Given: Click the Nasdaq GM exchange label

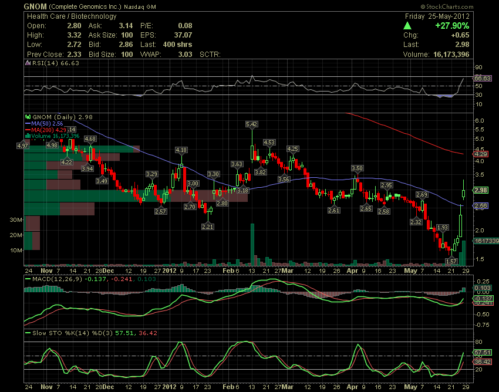Looking at the screenshot, I should [140, 6].
